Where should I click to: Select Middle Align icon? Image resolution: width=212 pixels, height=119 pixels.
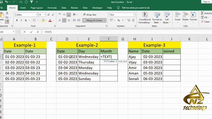pos(64,15)
